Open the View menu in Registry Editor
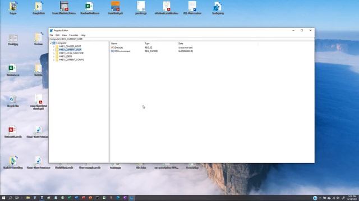This screenshot has height=201, width=359. (x=65, y=35)
